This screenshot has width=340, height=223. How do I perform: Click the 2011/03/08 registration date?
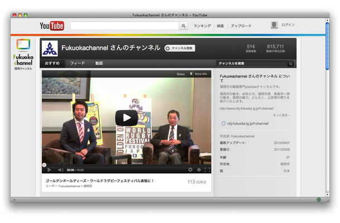[x=281, y=149]
